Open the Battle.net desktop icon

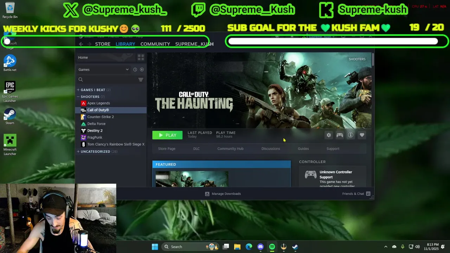[10, 63]
